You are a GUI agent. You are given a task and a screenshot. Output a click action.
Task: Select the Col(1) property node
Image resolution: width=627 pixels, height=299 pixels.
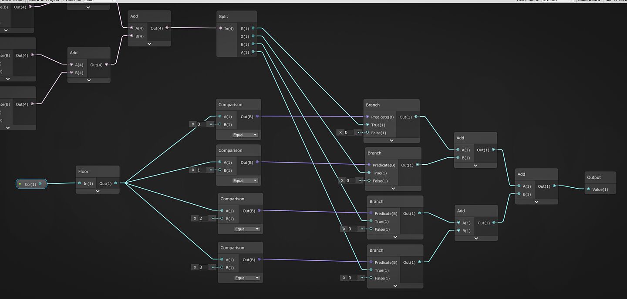coord(31,184)
